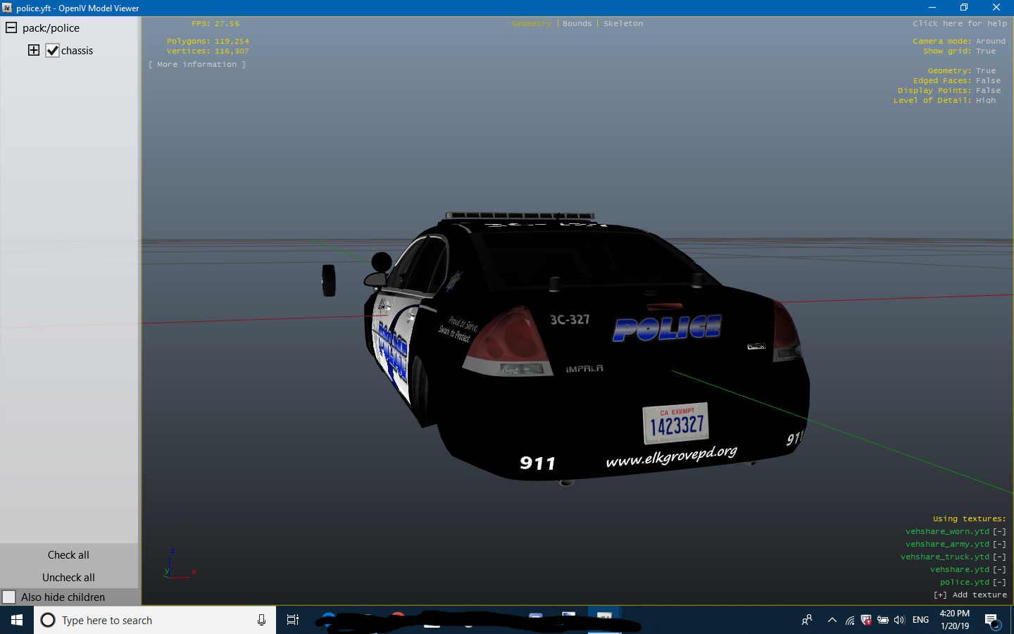The image size is (1014, 634).
Task: Switch to the Bounds view tab
Action: pos(577,24)
